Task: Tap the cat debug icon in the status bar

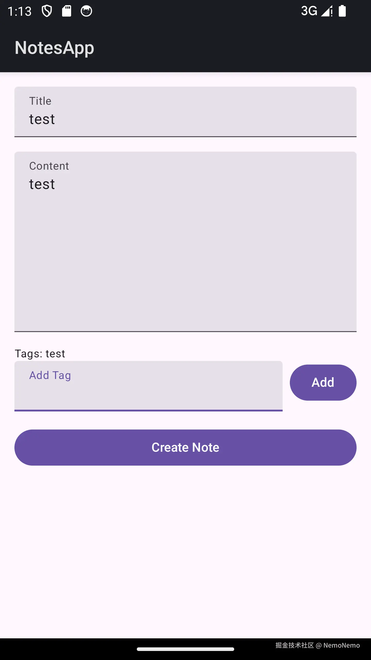Action: [86, 11]
